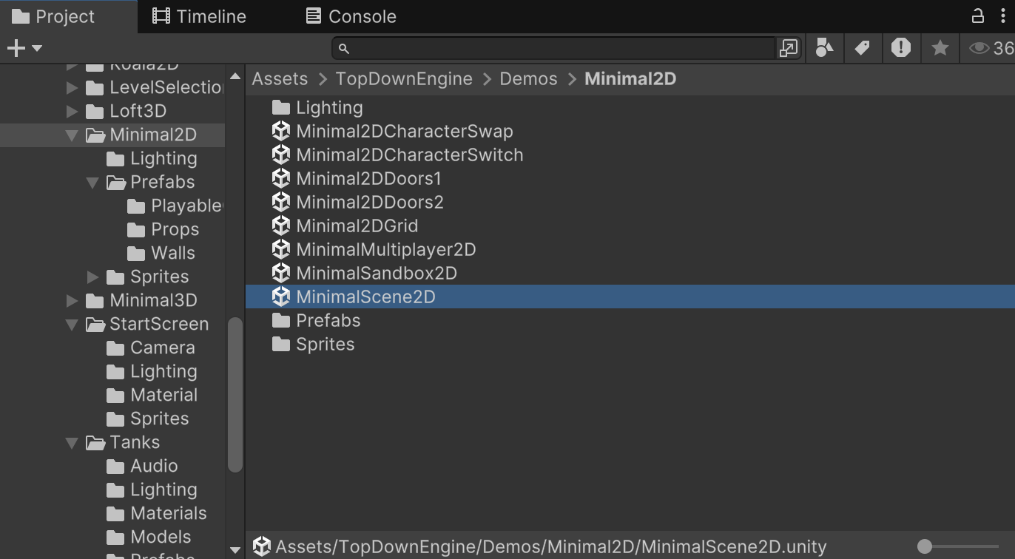1015x559 pixels.
Task: Click the MinimalScene2D.unity path in footer
Action: (550, 547)
